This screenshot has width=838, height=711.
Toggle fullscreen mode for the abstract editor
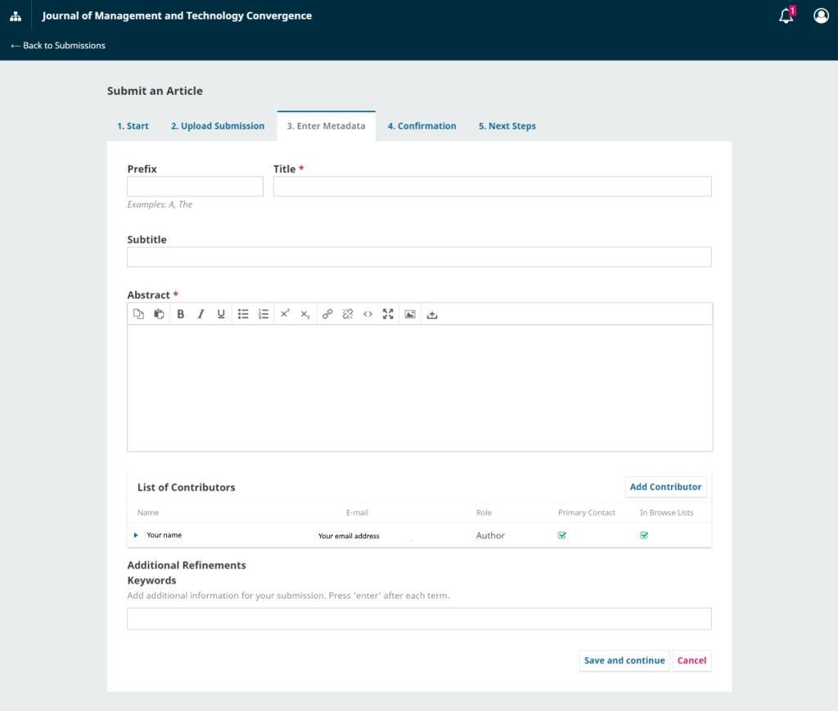(388, 314)
